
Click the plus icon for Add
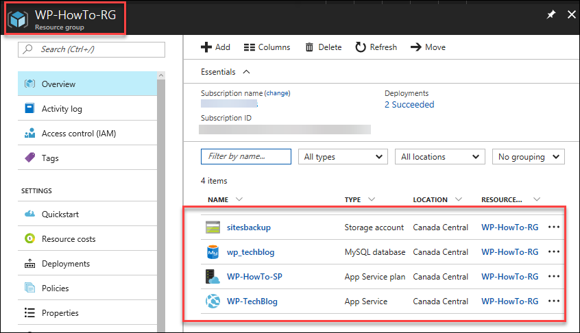point(206,47)
